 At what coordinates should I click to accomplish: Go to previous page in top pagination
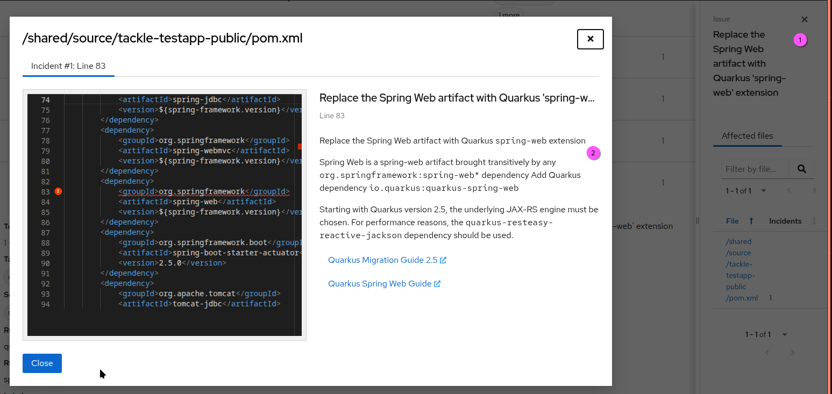click(789, 190)
